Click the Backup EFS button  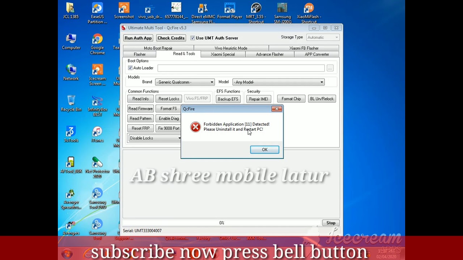point(228,99)
